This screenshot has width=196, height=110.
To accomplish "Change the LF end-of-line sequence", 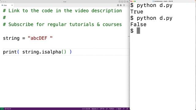I will [107, 109].
